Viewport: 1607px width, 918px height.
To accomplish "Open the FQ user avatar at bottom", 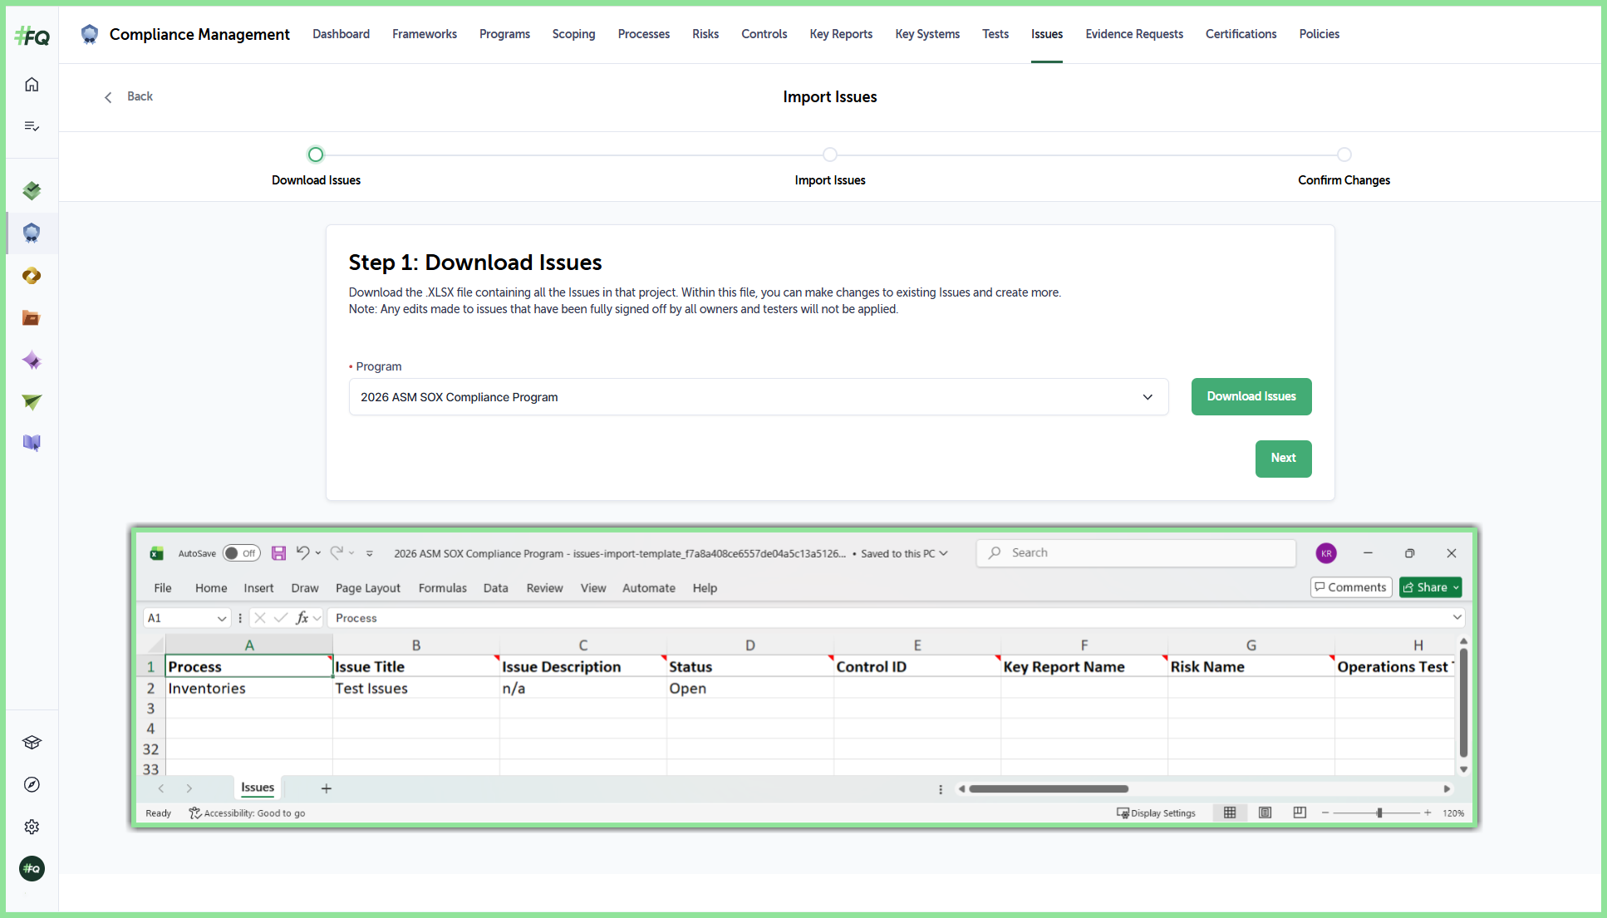I will point(32,869).
